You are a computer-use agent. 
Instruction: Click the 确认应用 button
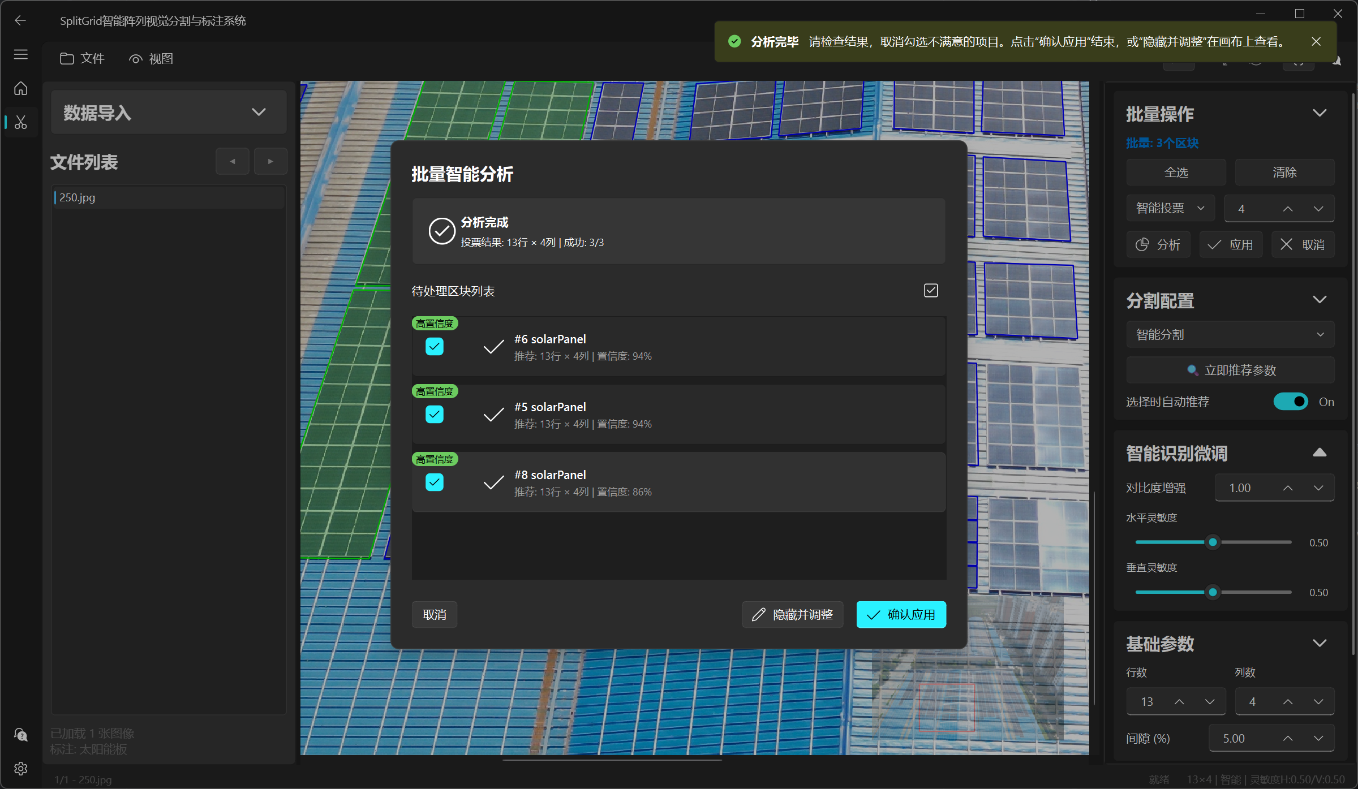tap(901, 614)
